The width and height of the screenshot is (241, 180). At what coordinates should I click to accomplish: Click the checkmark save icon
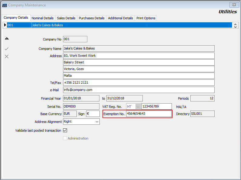7,49
